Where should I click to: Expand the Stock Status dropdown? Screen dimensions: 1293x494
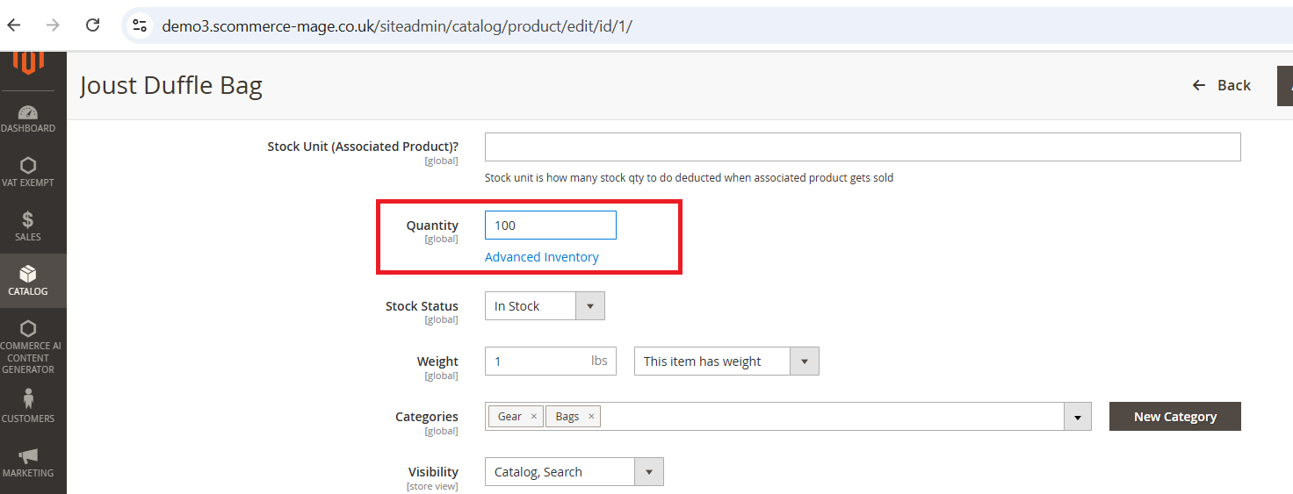(589, 306)
